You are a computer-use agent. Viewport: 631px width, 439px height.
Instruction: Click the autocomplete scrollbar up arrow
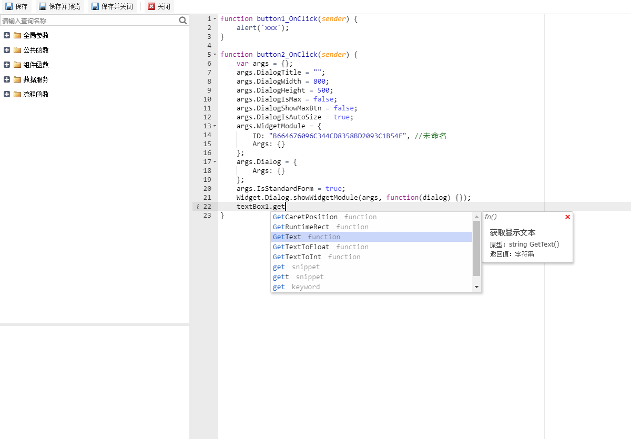pyautogui.click(x=477, y=216)
